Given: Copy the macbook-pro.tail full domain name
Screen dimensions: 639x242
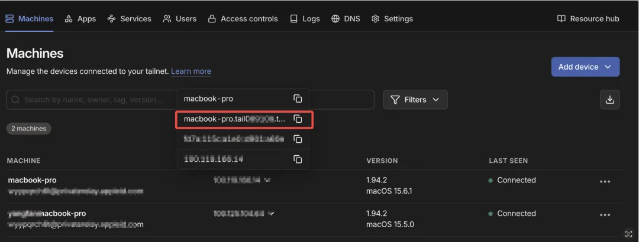Looking at the screenshot, I should [298, 119].
